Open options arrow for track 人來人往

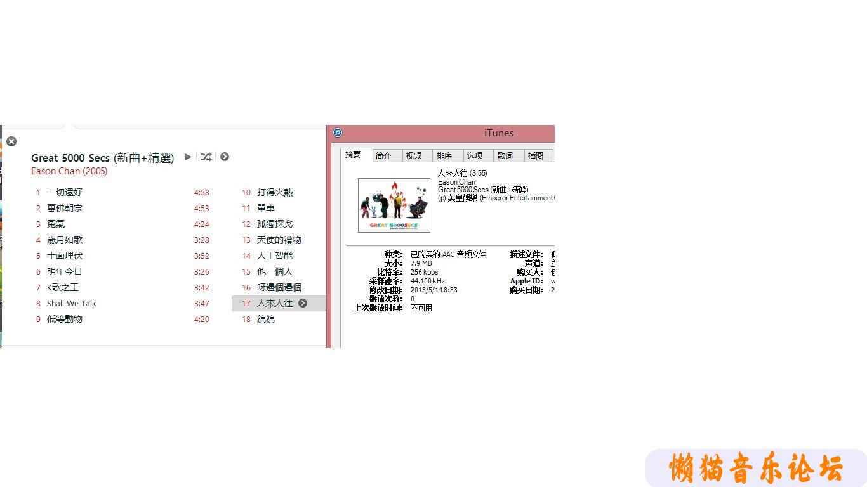pyautogui.click(x=303, y=303)
